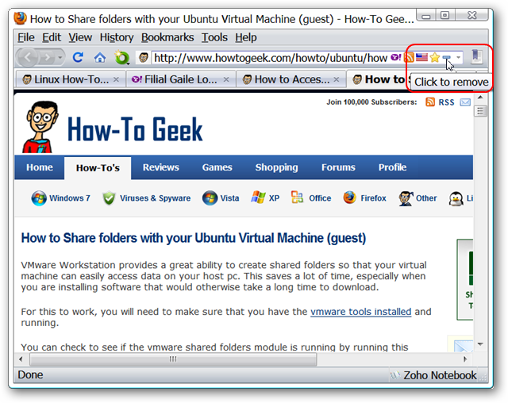Open the Help menu
508x403 pixels.
[x=246, y=37]
